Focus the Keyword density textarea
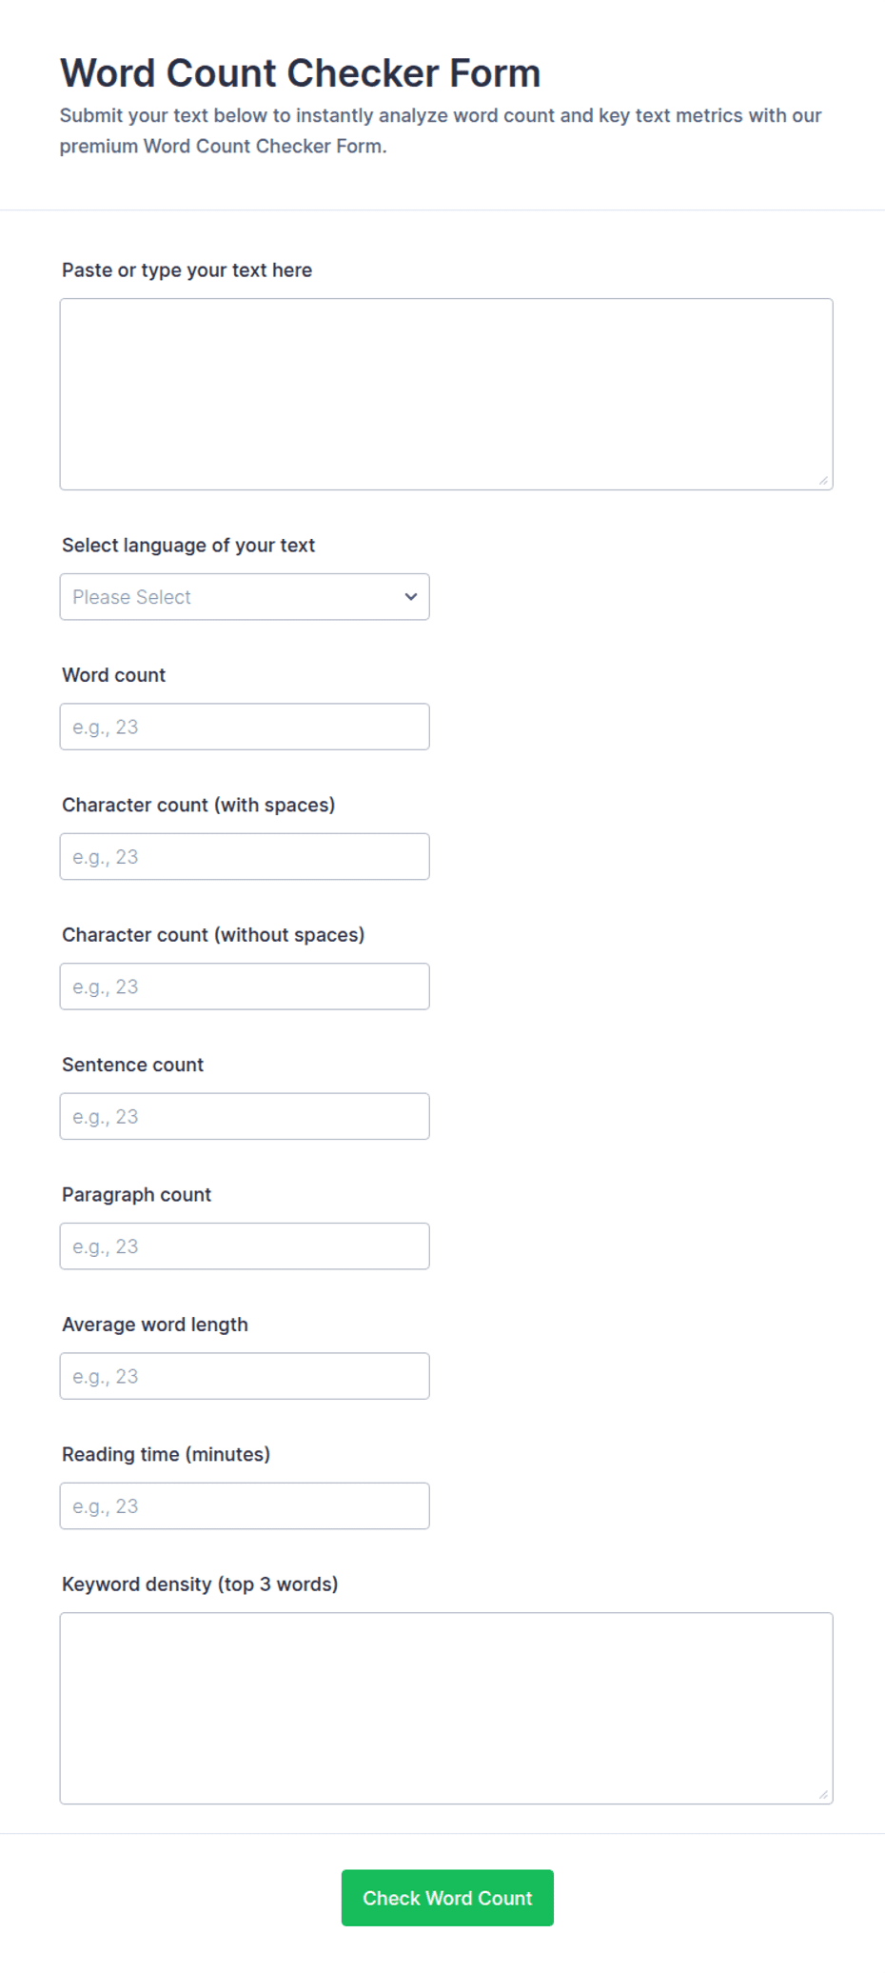The height and width of the screenshot is (1973, 885). click(446, 1708)
